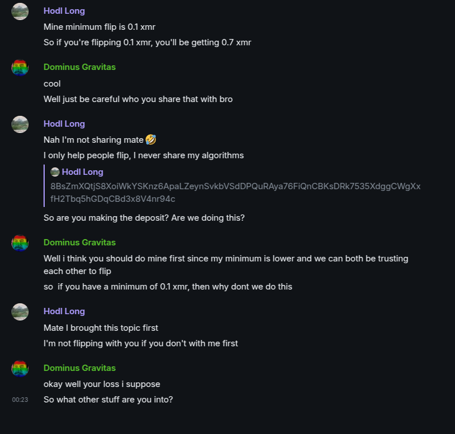Click the laughing emoji after 'not sharing mate'

pyautogui.click(x=151, y=140)
